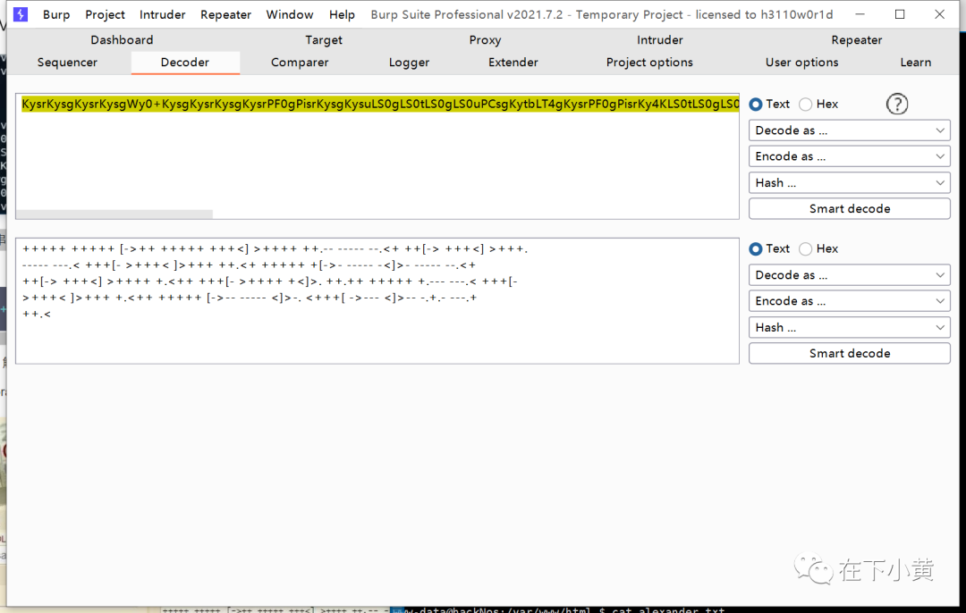The width and height of the screenshot is (966, 613).
Task: Expand bottom panel's 'Decode as ...' dropdown
Action: (x=850, y=275)
